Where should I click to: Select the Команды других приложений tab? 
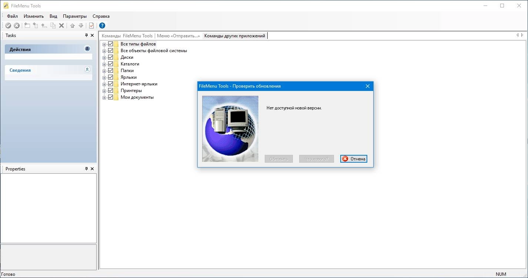(235, 36)
